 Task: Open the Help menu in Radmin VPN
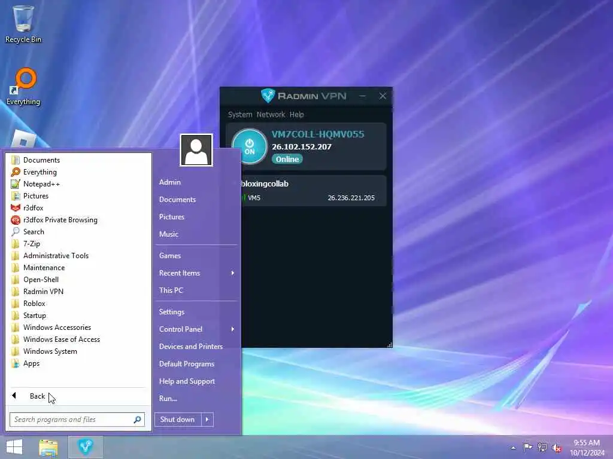[x=297, y=114]
